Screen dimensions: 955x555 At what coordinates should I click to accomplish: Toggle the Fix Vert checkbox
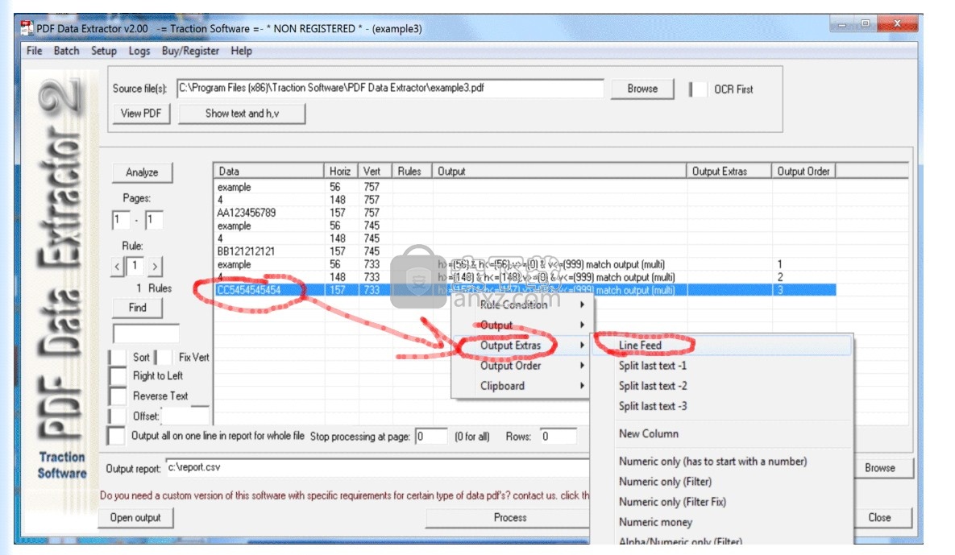click(x=164, y=358)
